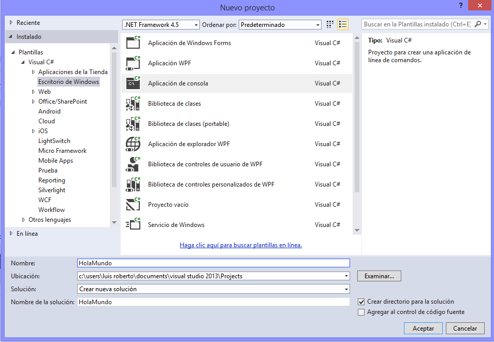
Task: Click the Servicio de Windows template icon
Action: [x=133, y=225]
